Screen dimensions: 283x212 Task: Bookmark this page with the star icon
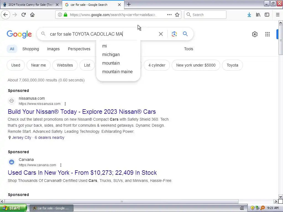177,15
